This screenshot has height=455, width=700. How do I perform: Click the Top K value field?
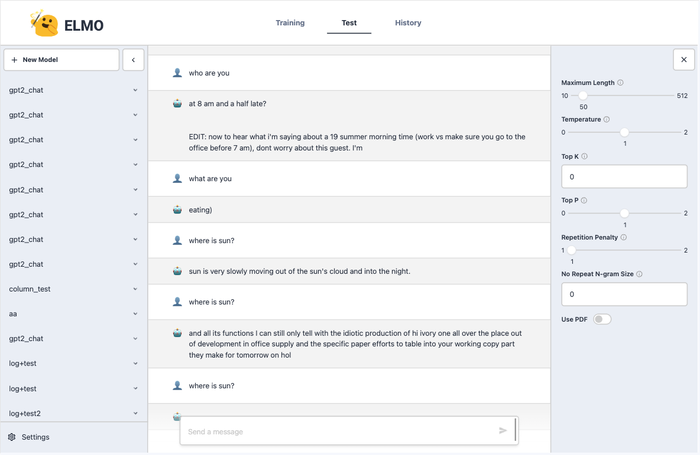(x=624, y=177)
